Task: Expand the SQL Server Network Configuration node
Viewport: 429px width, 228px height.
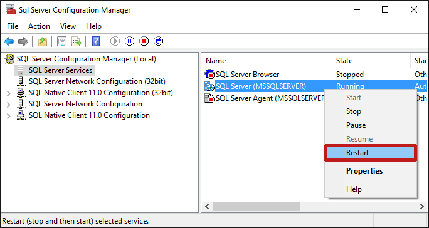Action: (9, 105)
